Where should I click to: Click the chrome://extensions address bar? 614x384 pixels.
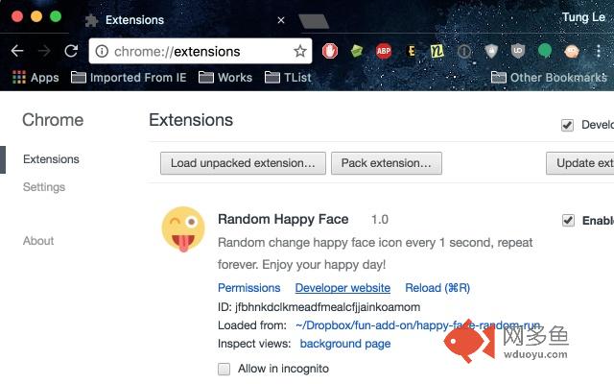[201, 51]
